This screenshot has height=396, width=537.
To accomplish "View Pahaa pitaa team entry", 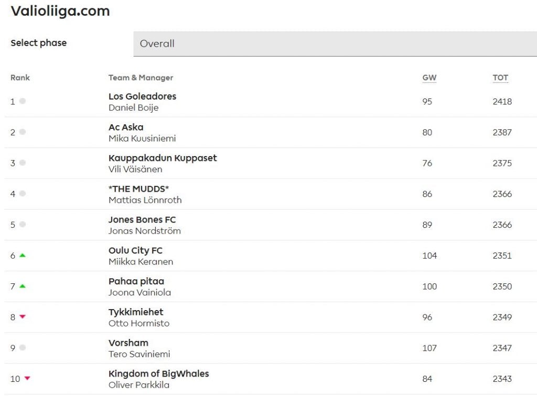I will pyautogui.click(x=136, y=281).
